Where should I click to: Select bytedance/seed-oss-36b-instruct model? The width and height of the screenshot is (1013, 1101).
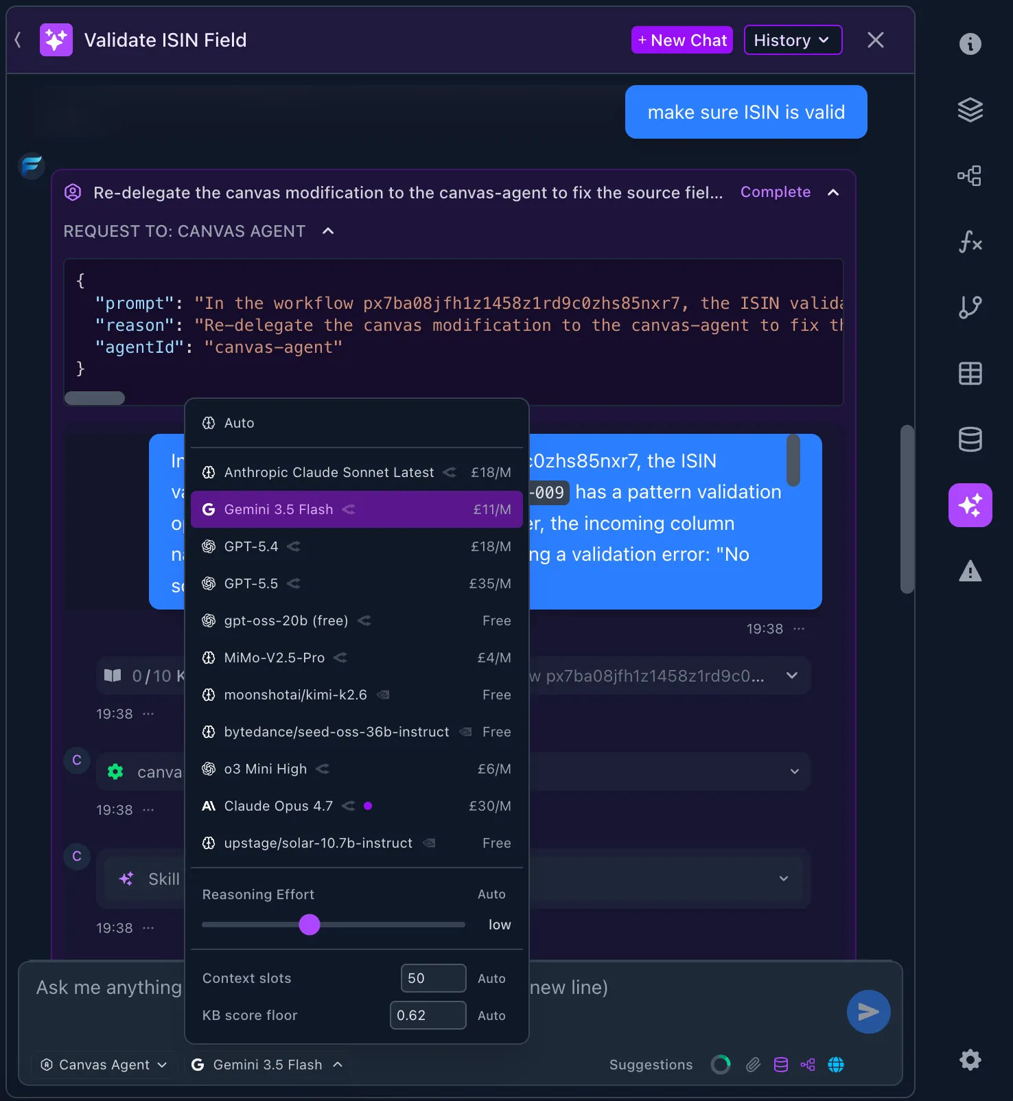click(357, 732)
